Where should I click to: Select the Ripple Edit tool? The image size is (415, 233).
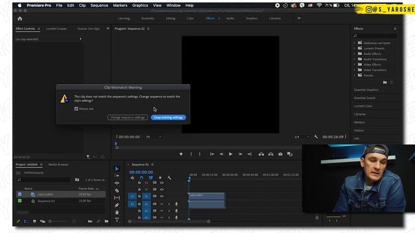coord(117,183)
